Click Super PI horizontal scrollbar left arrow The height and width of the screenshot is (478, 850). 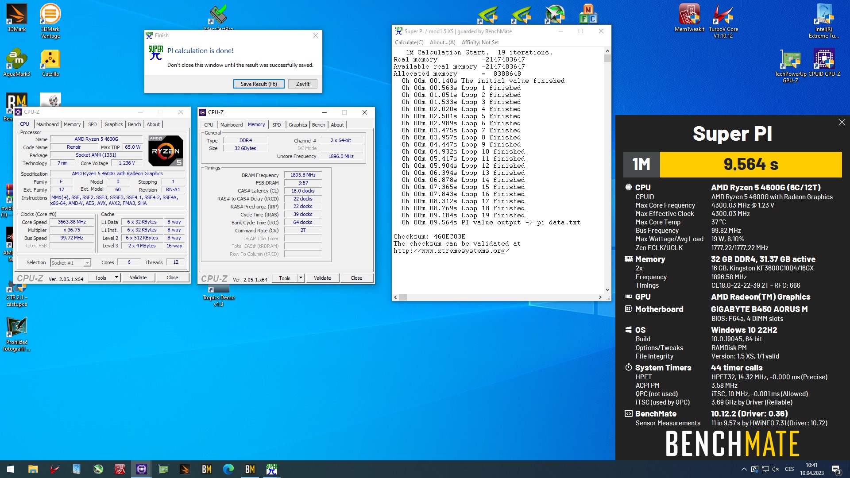click(396, 297)
